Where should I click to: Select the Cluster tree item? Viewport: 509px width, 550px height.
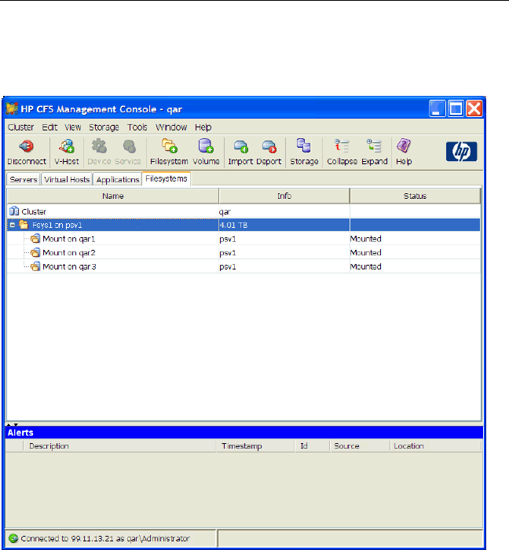33,211
